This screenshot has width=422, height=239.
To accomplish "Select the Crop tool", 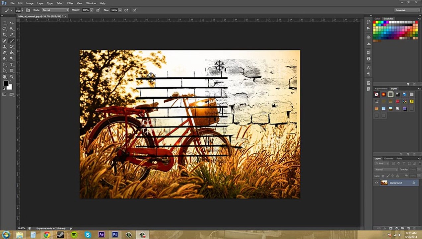I will [x=4, y=35].
